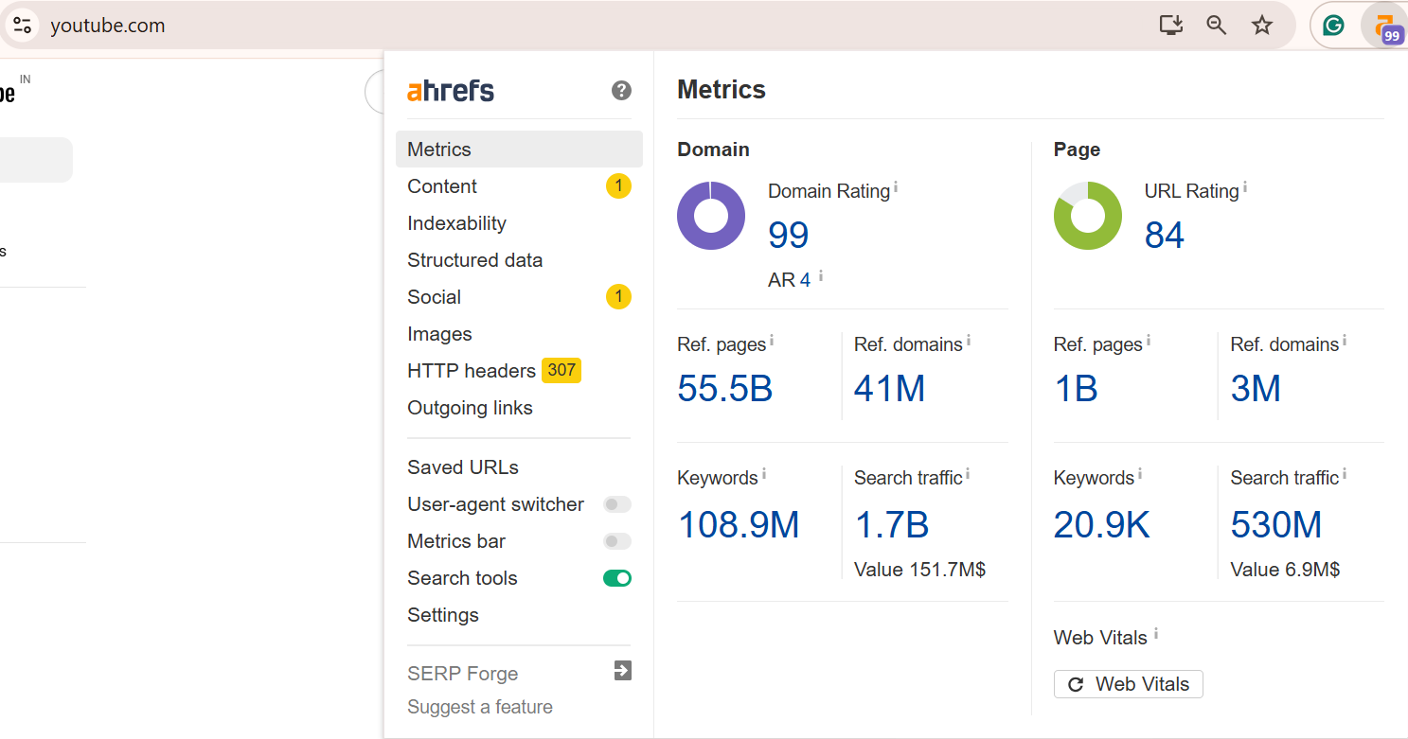The height and width of the screenshot is (739, 1408).
Task: Click the info icon next to Web Vitals heading
Action: pos(1156,634)
